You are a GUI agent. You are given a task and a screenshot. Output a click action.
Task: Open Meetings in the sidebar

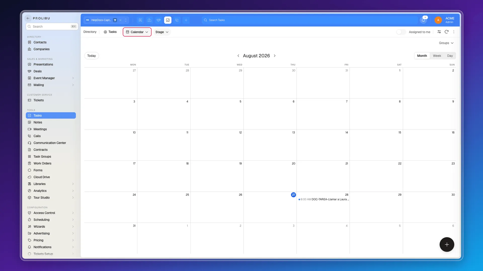pos(51,129)
